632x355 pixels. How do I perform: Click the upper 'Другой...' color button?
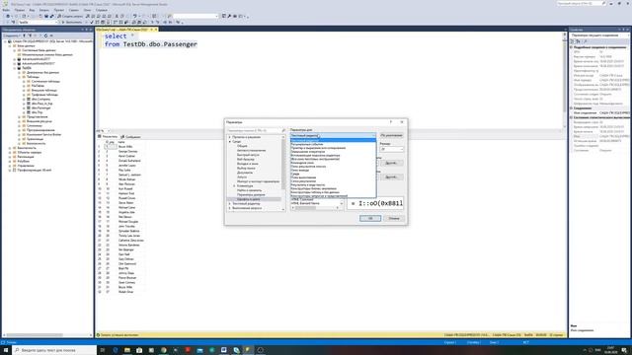click(391, 163)
